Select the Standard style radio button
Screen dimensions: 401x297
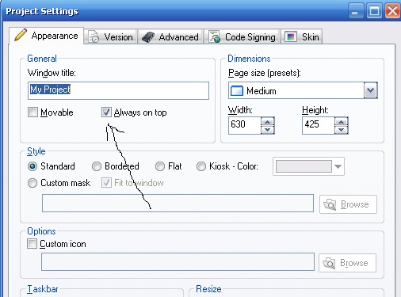click(x=32, y=166)
